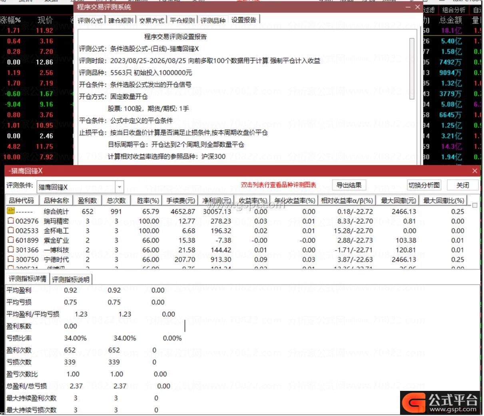Click the small square box at table's right edge
The image size is (484, 416).
[x=475, y=205]
